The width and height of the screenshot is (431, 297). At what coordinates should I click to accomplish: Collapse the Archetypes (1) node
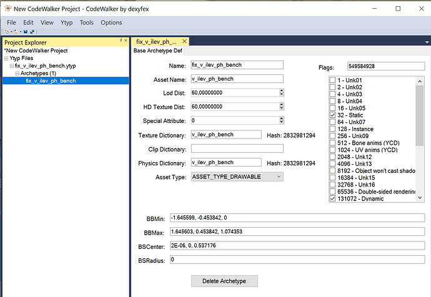(17, 73)
